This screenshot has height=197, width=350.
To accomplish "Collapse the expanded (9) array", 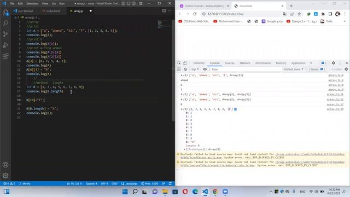I will [x=182, y=109].
